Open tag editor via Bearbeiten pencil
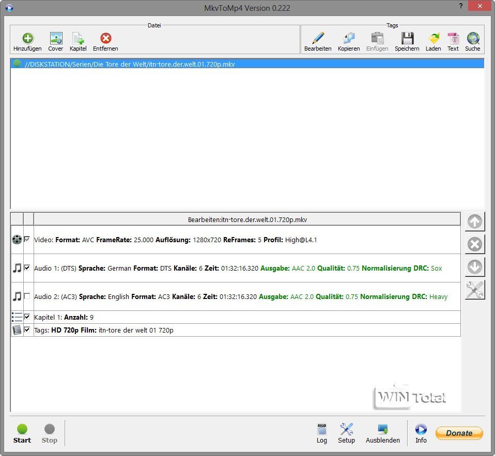The width and height of the screenshot is (495, 456). tap(318, 39)
